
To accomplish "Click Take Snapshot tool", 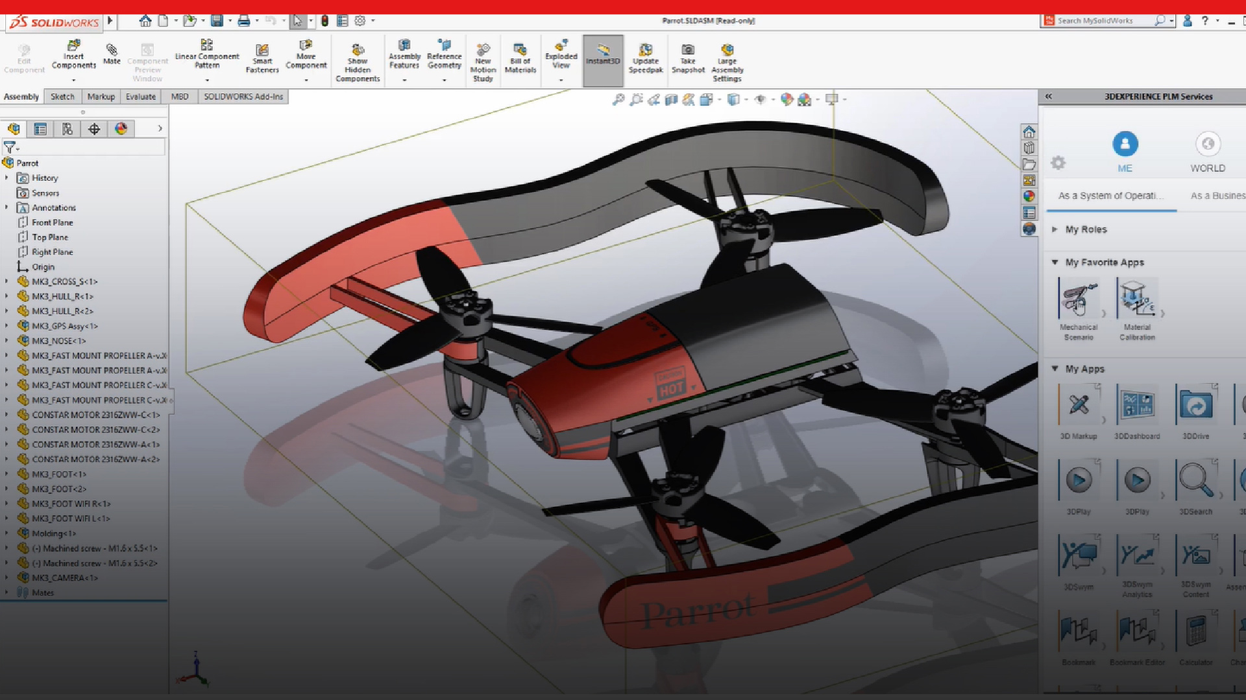I will pos(688,58).
